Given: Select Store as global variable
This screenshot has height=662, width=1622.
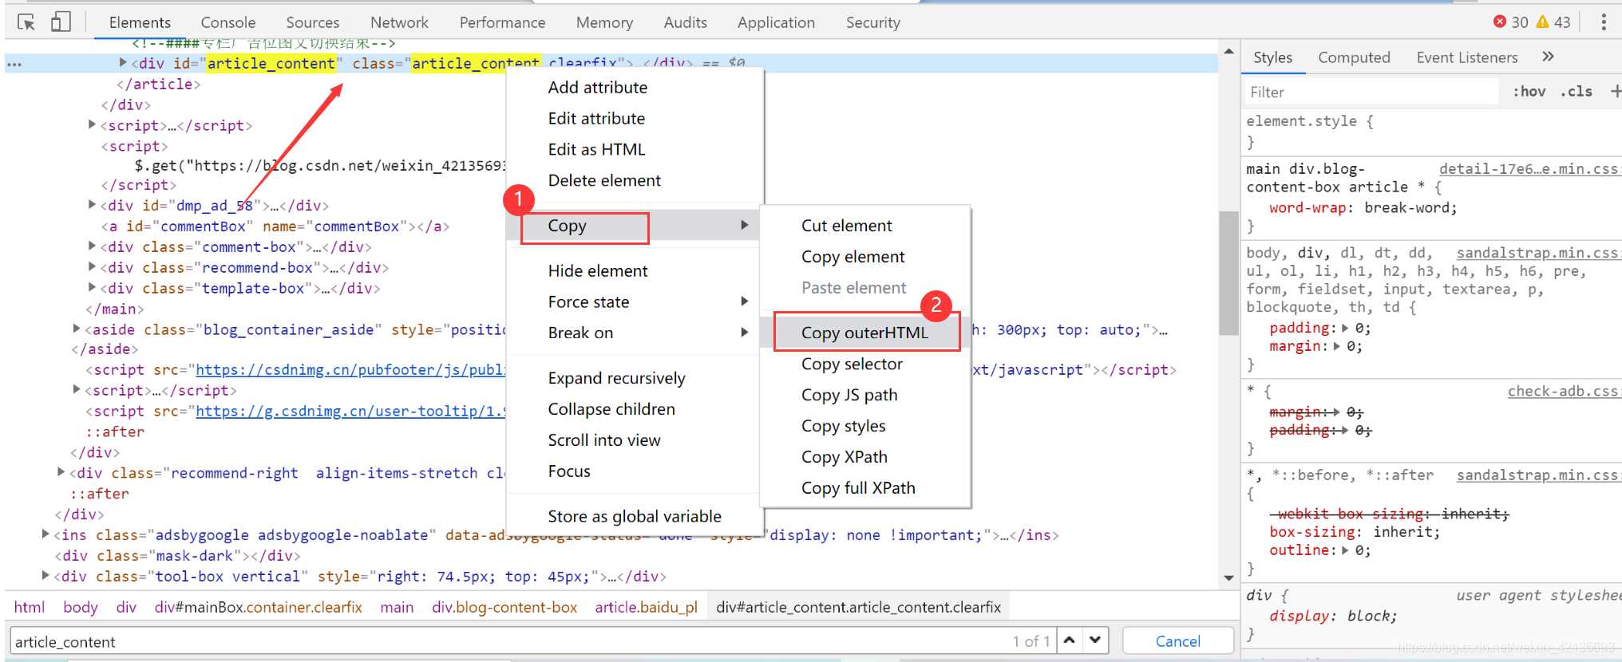Looking at the screenshot, I should 635,517.
